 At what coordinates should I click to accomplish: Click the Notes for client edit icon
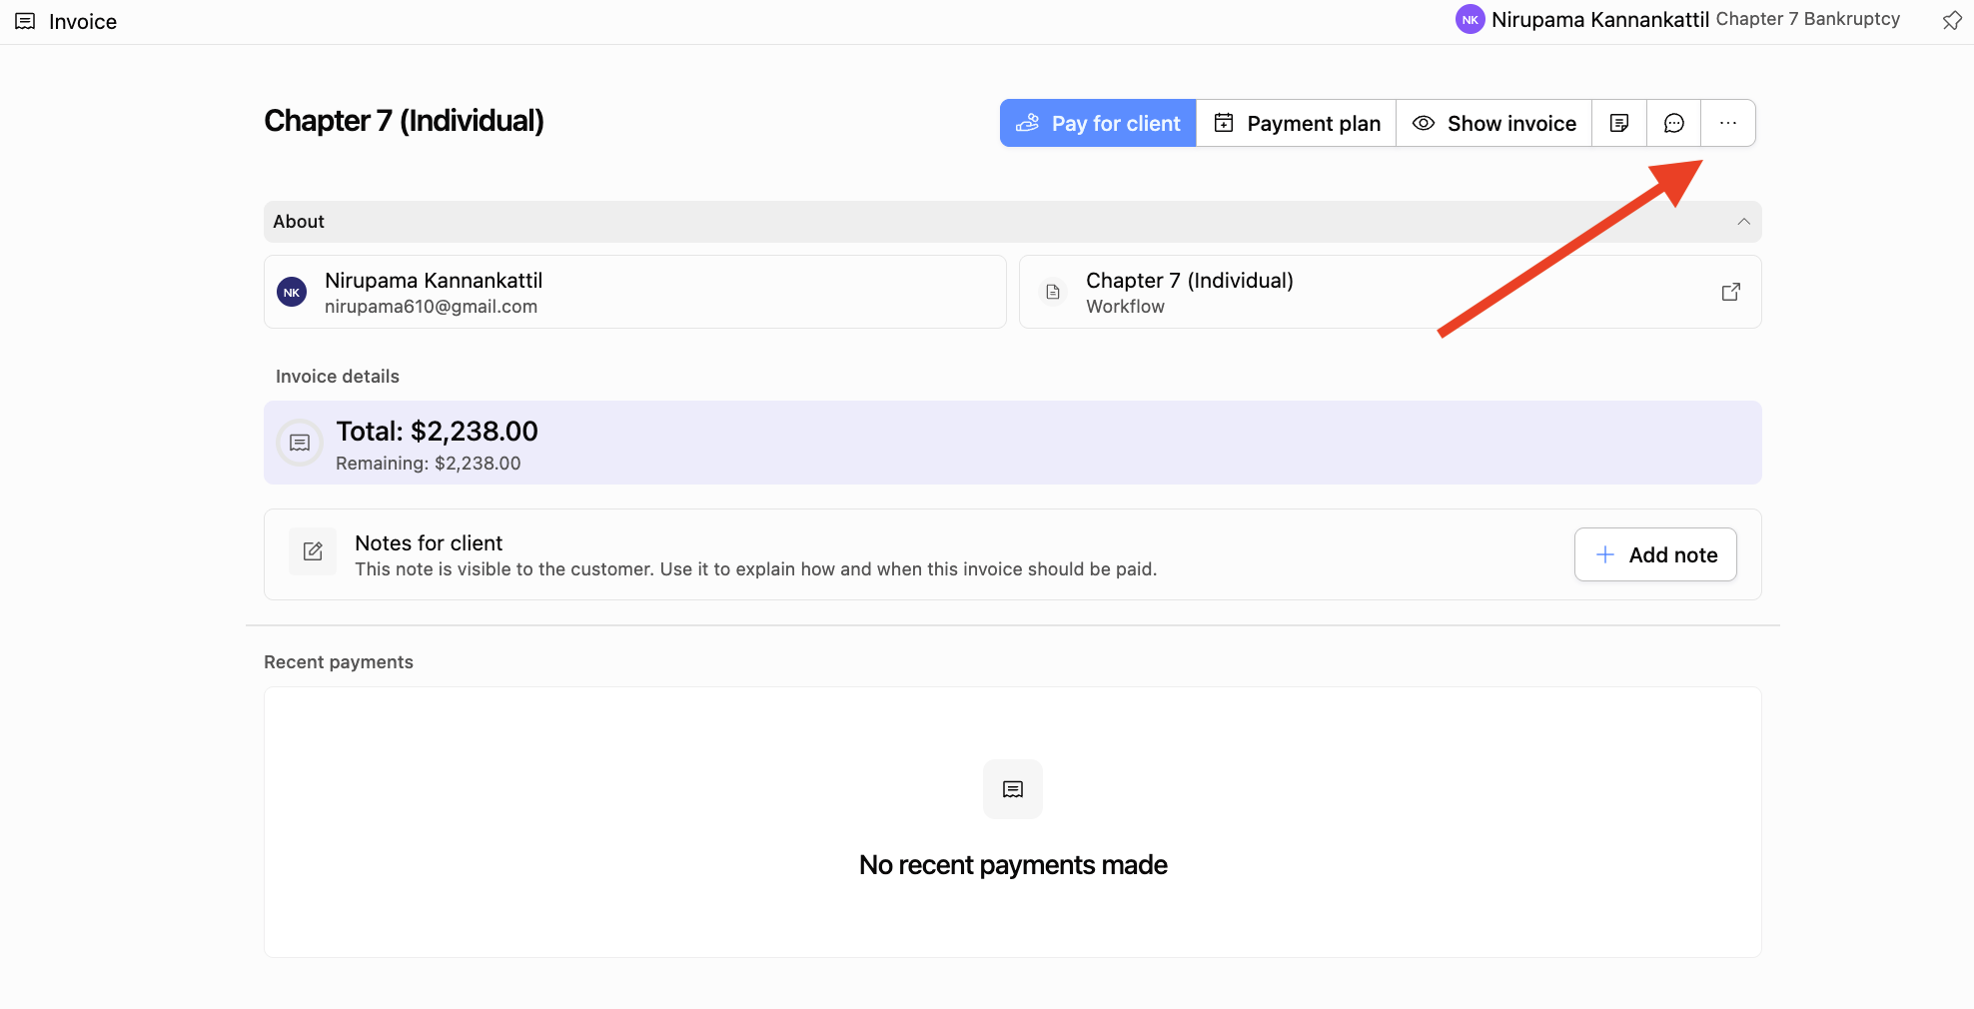coord(313,551)
